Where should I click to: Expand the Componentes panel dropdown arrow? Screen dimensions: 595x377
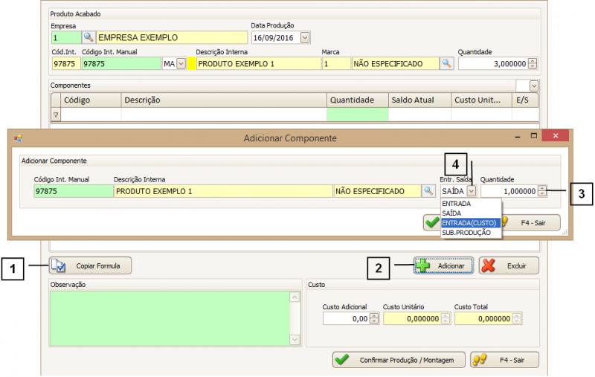pyautogui.click(x=533, y=86)
